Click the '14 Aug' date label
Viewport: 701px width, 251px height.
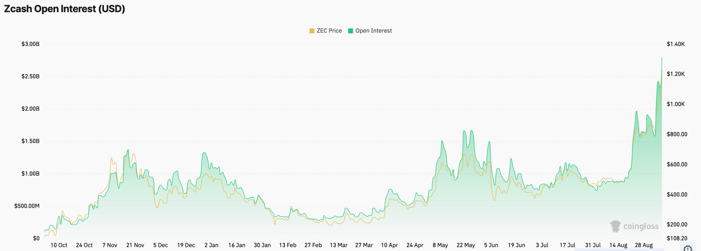pyautogui.click(x=618, y=245)
